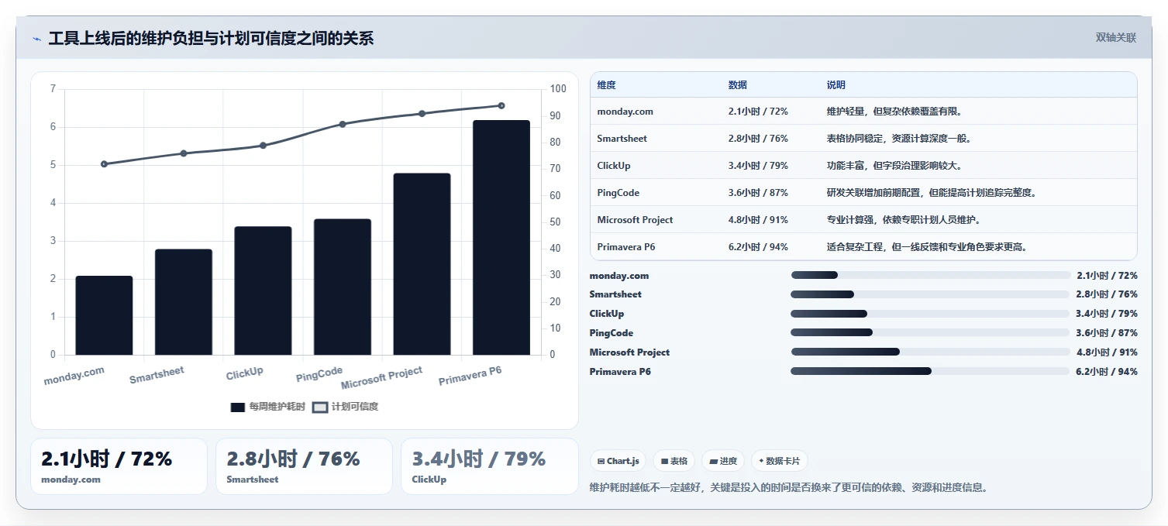
Task: Click the line point above ClickUp bar
Action: coord(263,146)
